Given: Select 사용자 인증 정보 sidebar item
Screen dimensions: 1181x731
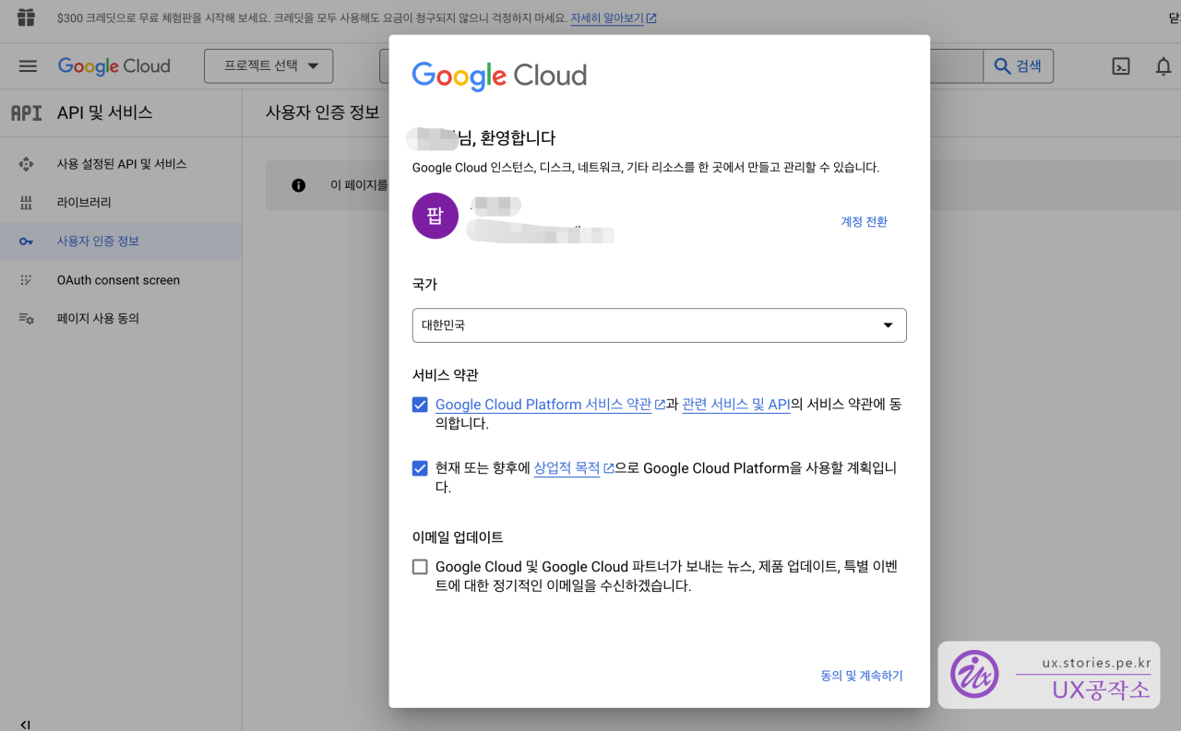Looking at the screenshot, I should [121, 242].
